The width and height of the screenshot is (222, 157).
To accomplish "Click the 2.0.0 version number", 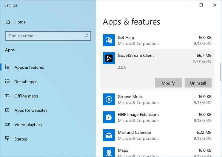I will [x=122, y=67].
